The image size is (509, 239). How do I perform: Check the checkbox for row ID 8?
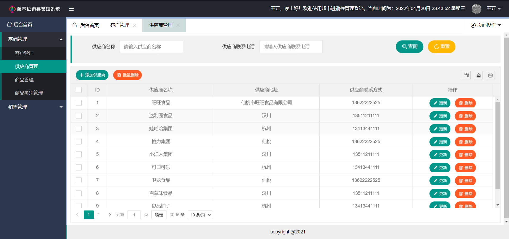point(79,193)
